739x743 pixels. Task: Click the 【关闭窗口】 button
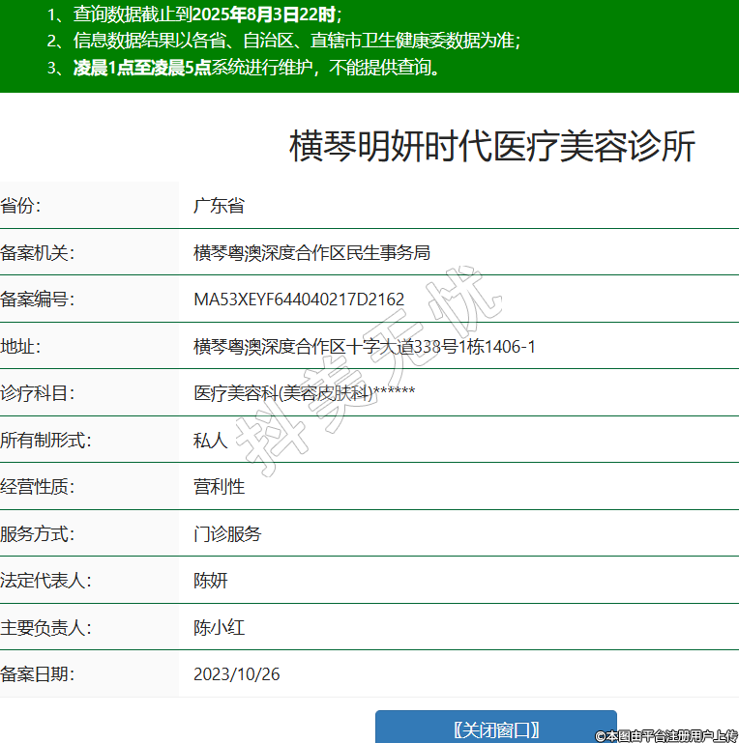click(495, 729)
